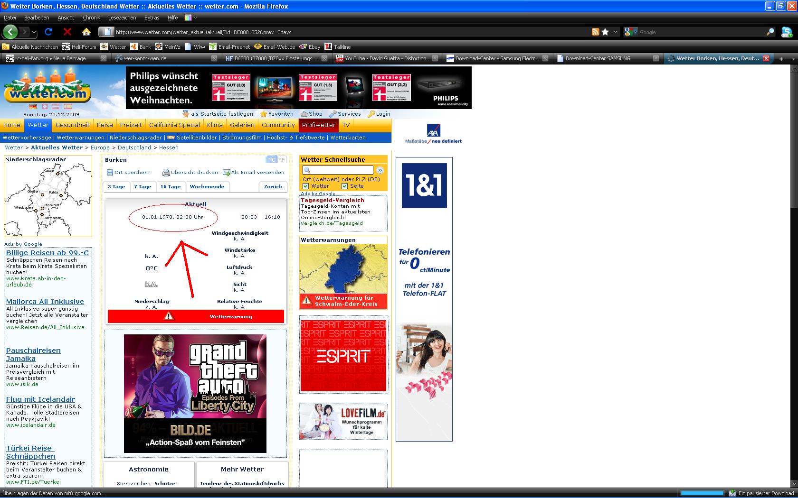Screen dimensions: 798x498
Task: Click the Grand Theft Auto ad banner
Action: pos(195,394)
